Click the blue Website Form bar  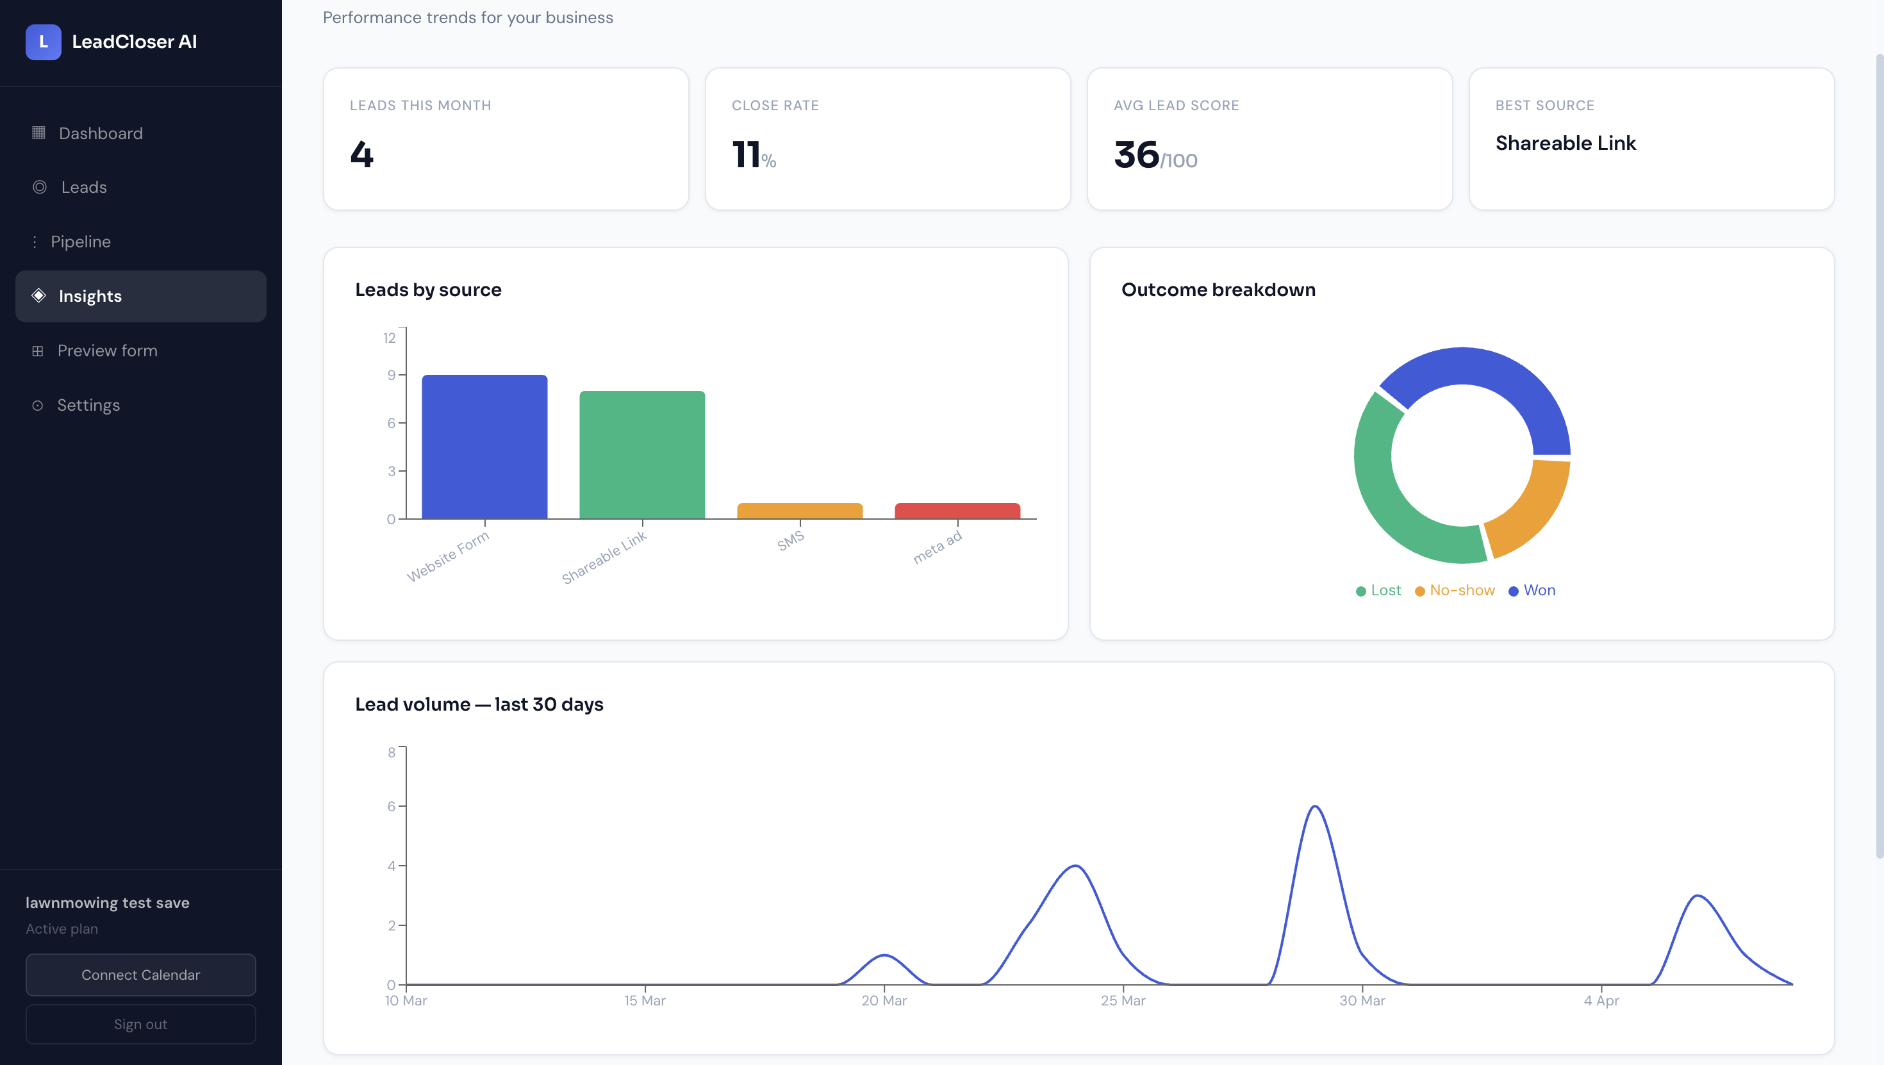click(484, 446)
